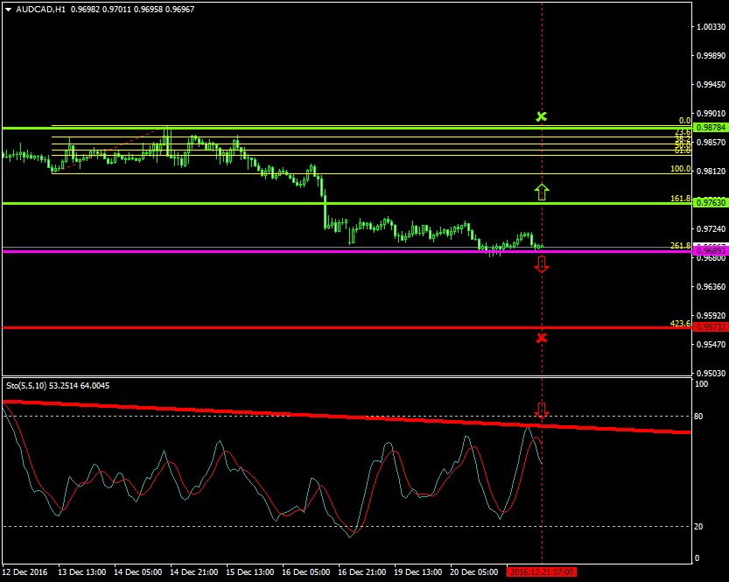
Task: Click the 16 Dec 21:00 date label
Action: (x=361, y=571)
